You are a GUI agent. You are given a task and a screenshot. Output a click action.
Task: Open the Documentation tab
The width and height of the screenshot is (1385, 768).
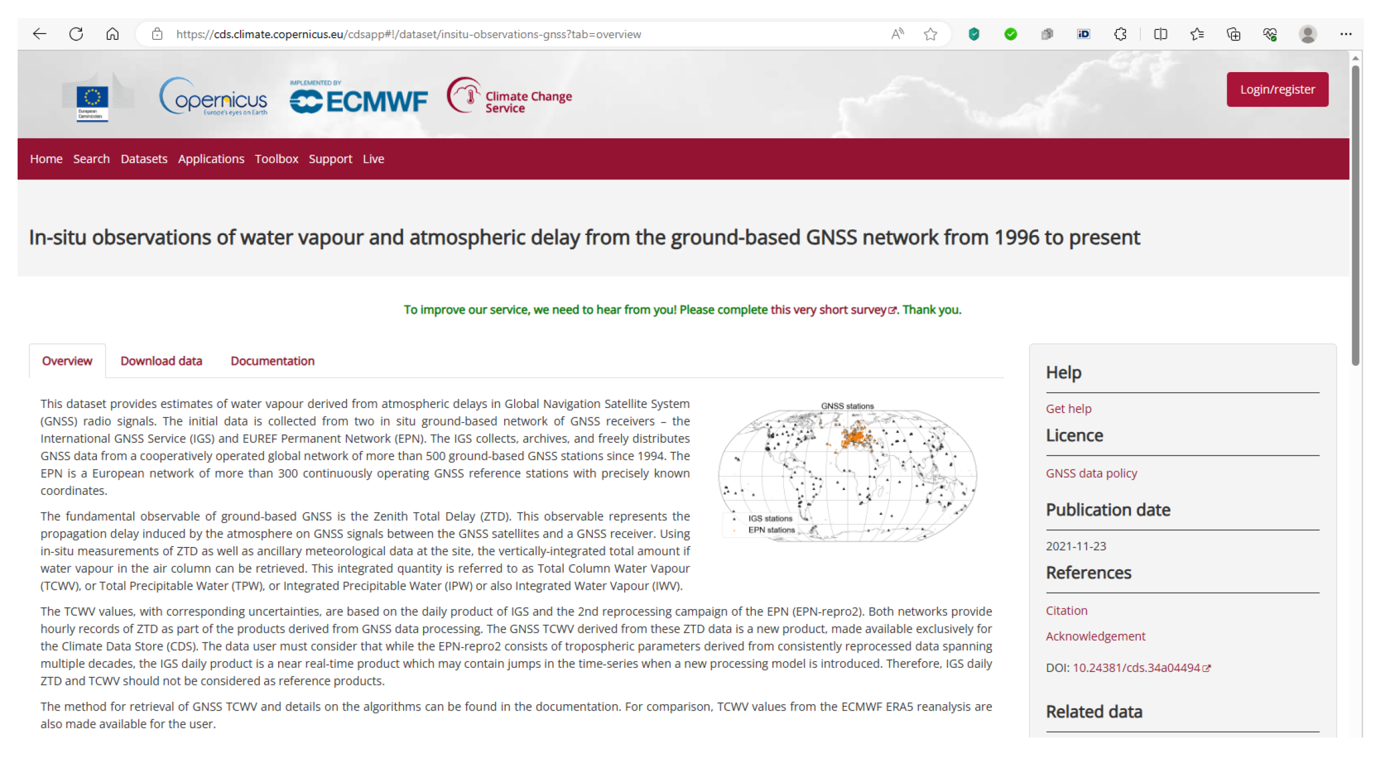point(272,361)
